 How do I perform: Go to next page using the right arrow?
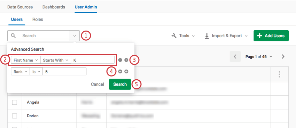click(x=283, y=57)
